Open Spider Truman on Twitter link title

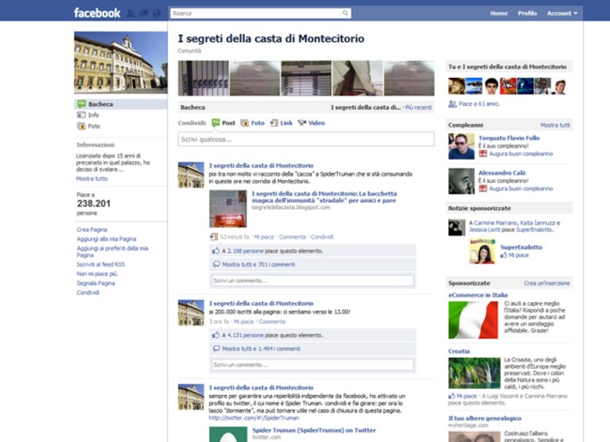click(314, 430)
